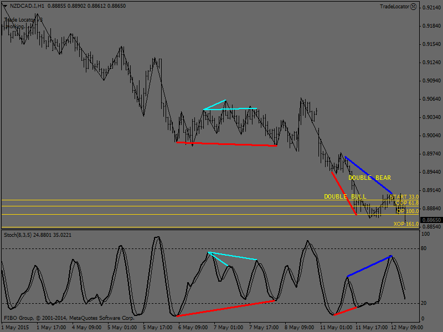
Task: Click the Stoch(8,3,5) indicator label
Action: (18, 235)
